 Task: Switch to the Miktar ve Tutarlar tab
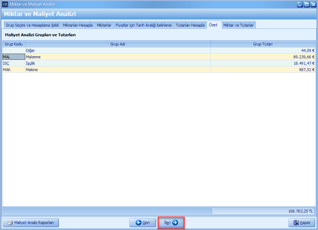(x=238, y=25)
